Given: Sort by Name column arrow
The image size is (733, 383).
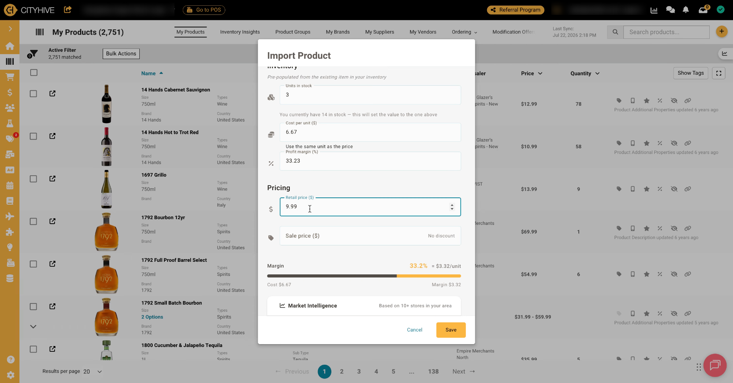Looking at the screenshot, I should 161,73.
